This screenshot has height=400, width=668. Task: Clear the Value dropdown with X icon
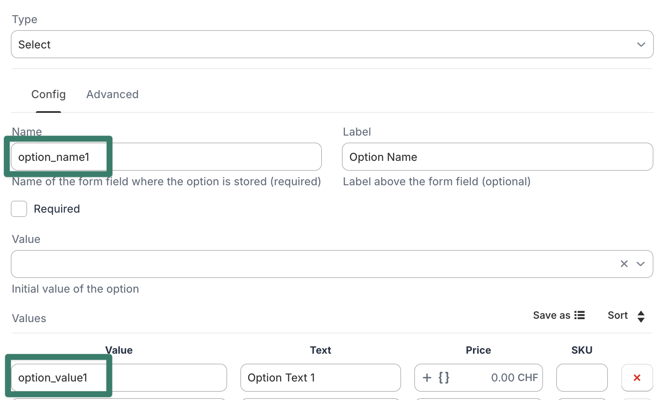tap(624, 264)
